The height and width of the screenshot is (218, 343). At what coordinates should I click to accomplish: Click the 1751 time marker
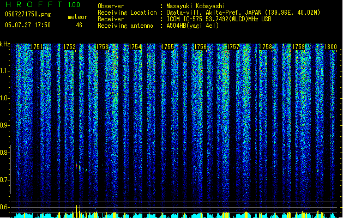(x=37, y=47)
